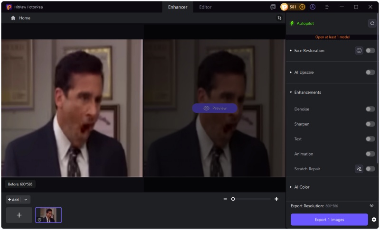Click the crop icon above the preview

pyautogui.click(x=279, y=18)
